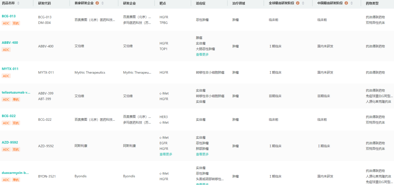Sort the 中国最高研发阶段 column with its arrows
The height and width of the screenshot is (185, 394).
tap(352, 3)
